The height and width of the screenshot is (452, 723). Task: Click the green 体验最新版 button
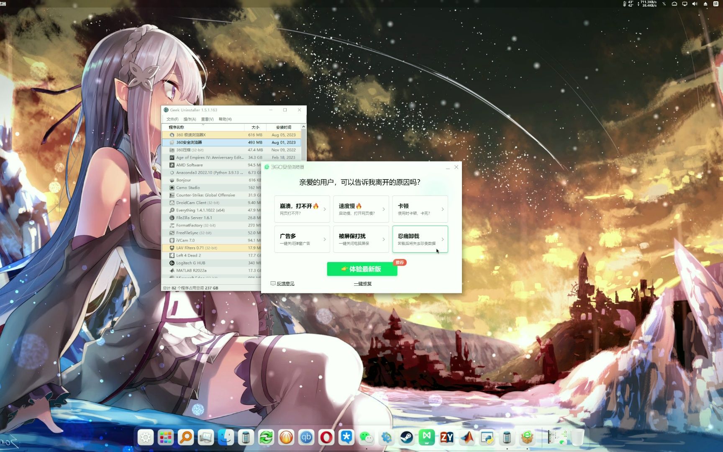pyautogui.click(x=362, y=269)
